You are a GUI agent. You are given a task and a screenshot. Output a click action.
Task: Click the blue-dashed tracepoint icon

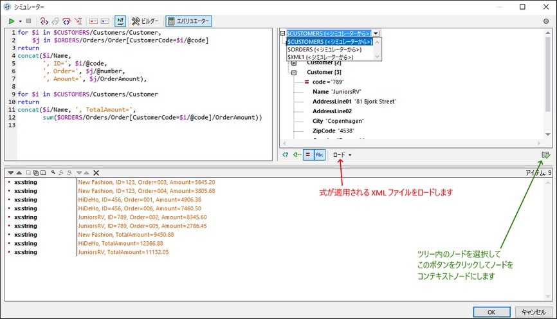pos(105,21)
